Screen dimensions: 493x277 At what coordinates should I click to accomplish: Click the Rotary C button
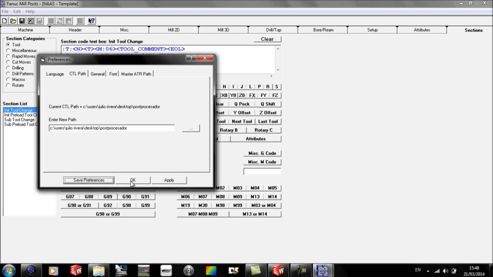click(x=263, y=130)
